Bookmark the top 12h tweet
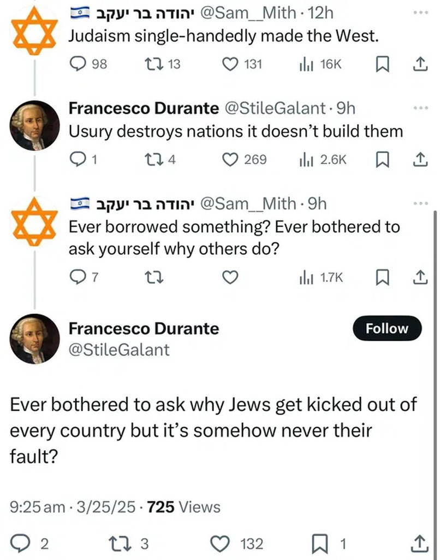Viewport: 440px width, 560px height. (382, 65)
